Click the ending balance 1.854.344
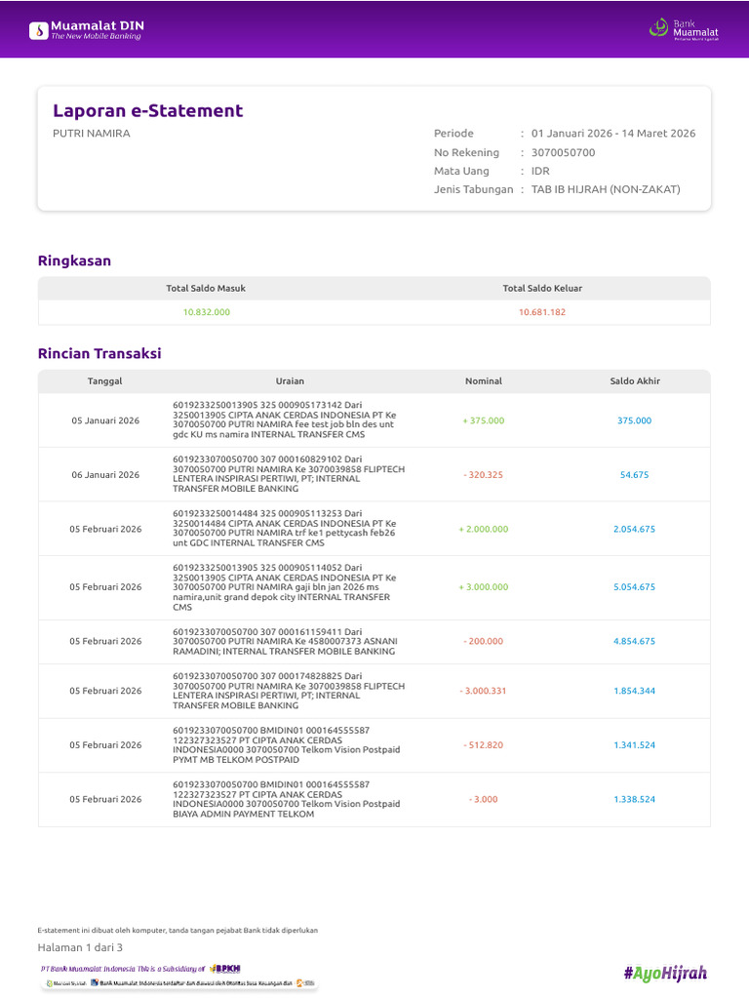 [634, 691]
